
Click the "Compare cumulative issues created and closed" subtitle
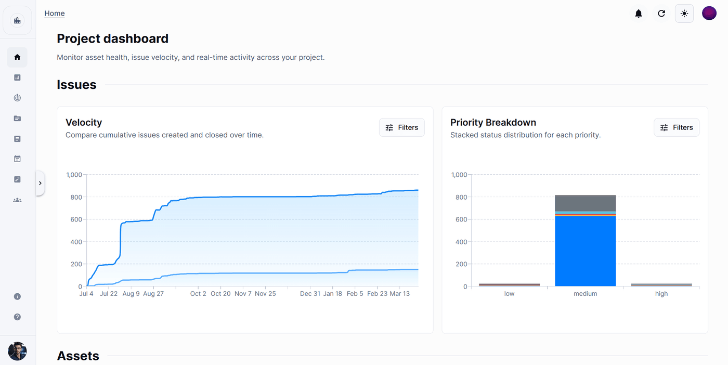(x=164, y=135)
